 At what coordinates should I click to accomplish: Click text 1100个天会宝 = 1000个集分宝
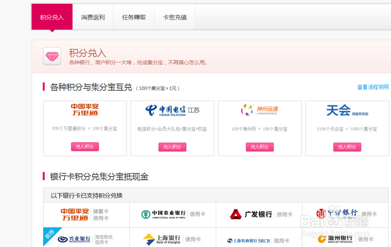(x=347, y=129)
